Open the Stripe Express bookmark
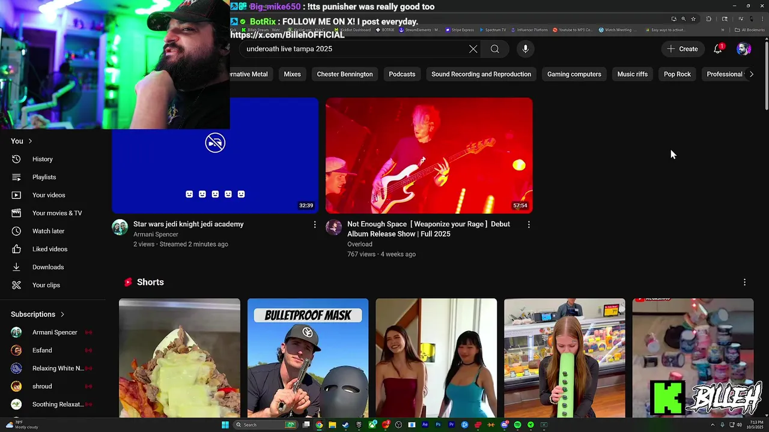 tap(459, 30)
